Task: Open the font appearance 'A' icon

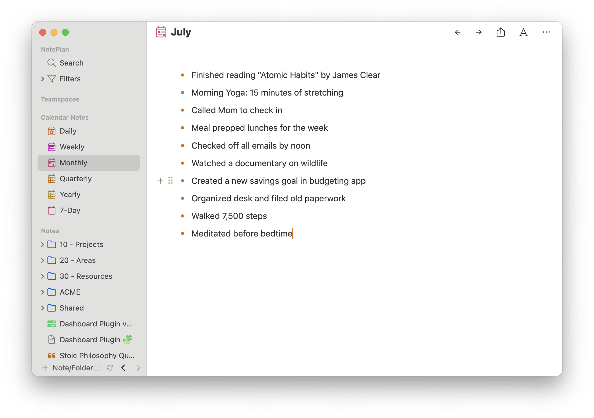Action: 523,32
